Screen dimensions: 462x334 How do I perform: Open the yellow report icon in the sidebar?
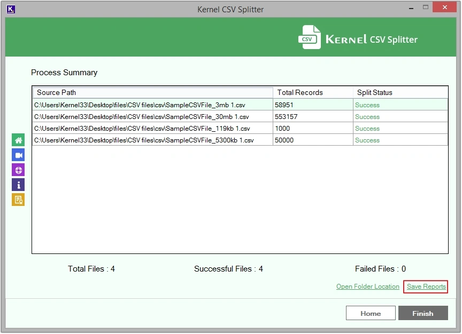[x=18, y=200]
